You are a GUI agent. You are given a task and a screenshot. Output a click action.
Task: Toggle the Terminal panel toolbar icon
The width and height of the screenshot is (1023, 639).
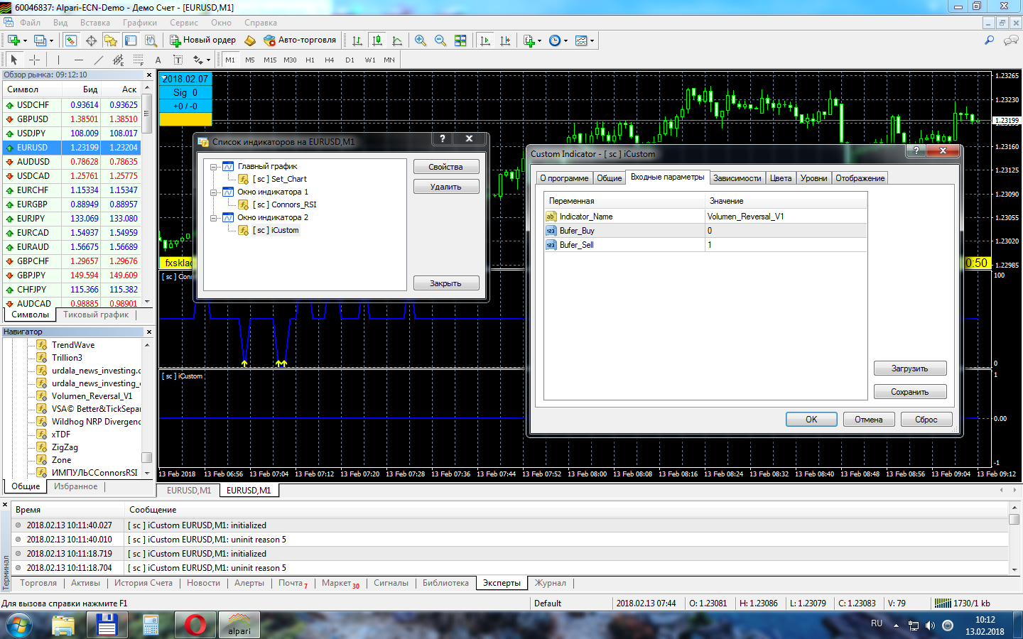pyautogui.click(x=131, y=40)
